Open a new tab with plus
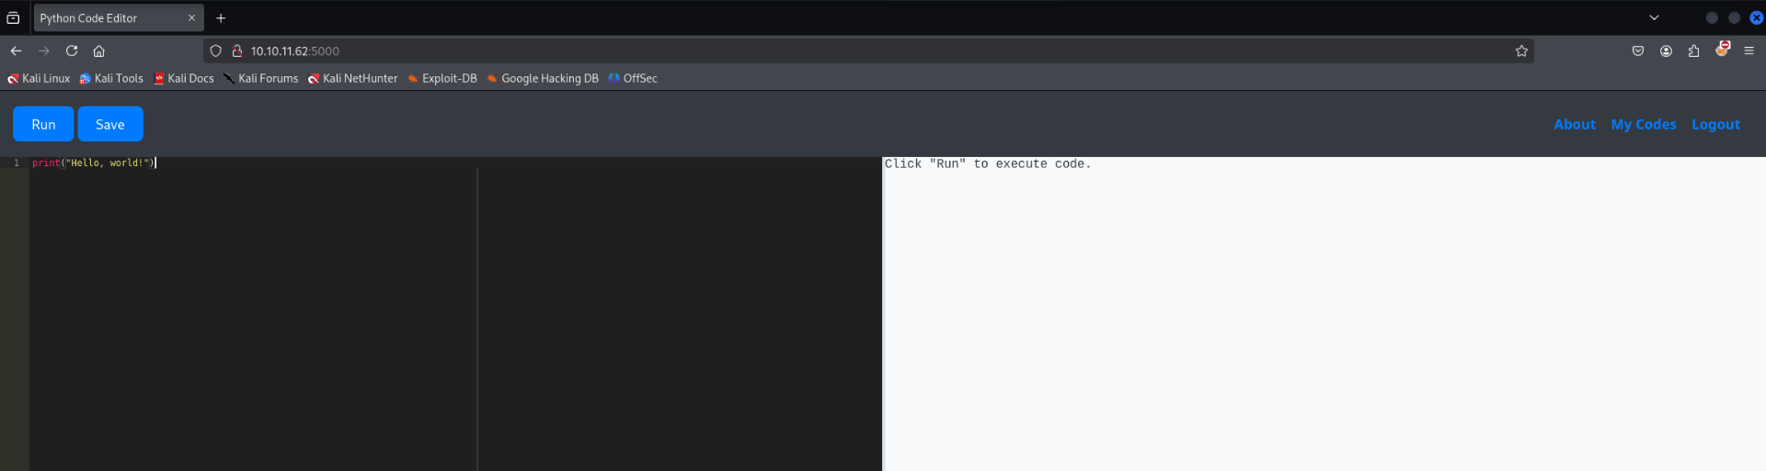This screenshot has width=1766, height=471. (x=221, y=18)
